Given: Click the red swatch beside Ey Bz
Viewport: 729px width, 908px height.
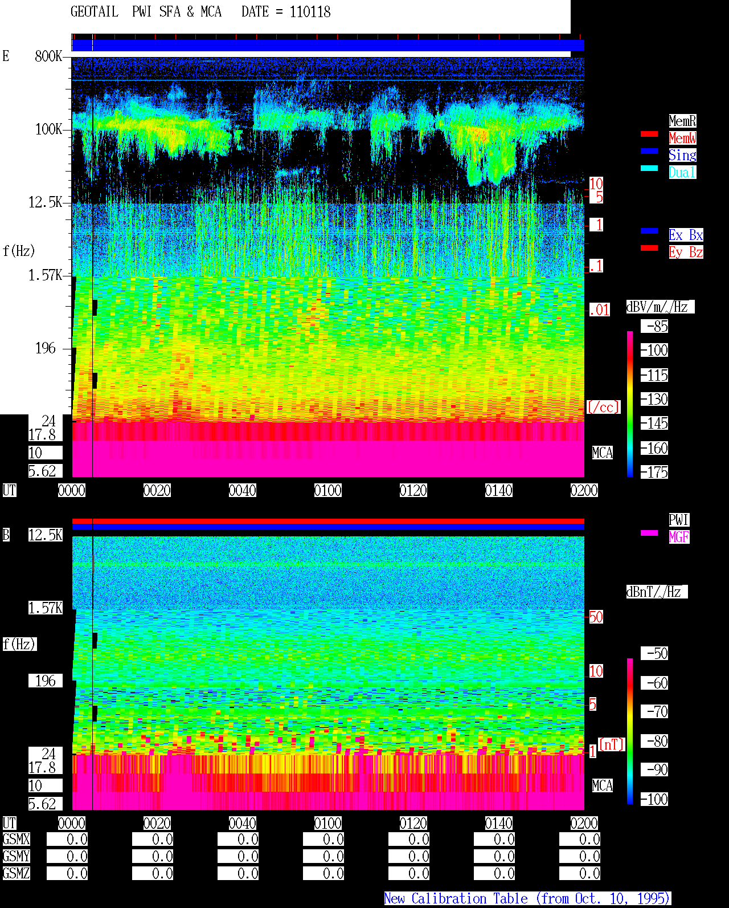Looking at the screenshot, I should click(x=649, y=248).
